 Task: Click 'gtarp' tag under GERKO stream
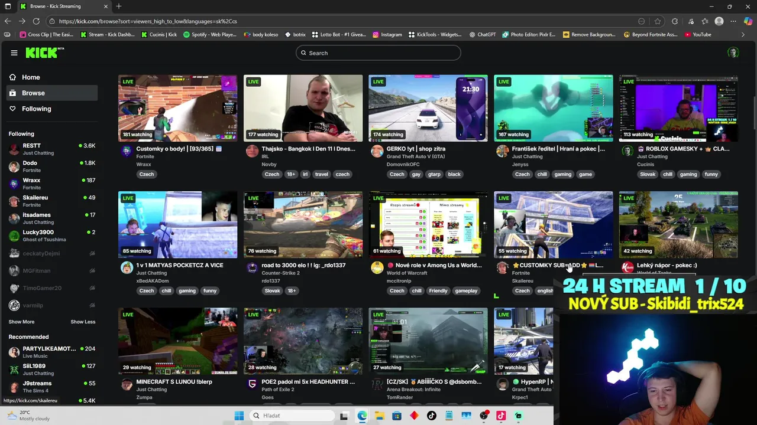pos(434,174)
